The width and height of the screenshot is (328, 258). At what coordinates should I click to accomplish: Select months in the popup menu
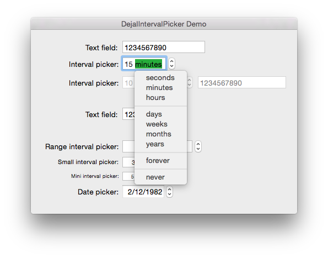pyautogui.click(x=160, y=134)
